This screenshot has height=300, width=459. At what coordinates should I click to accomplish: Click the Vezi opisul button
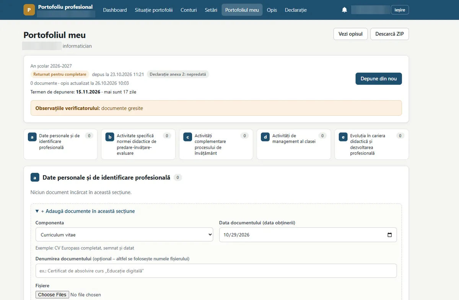click(x=350, y=34)
